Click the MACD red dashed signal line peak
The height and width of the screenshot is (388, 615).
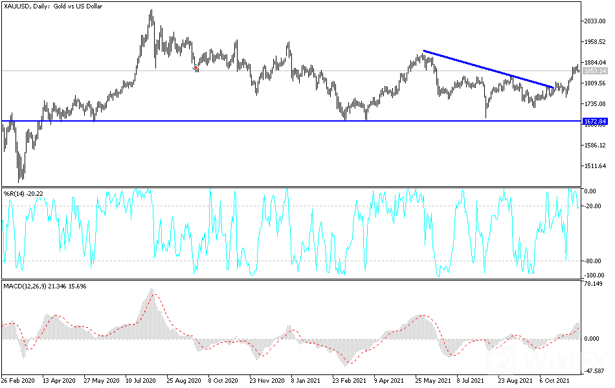click(155, 294)
